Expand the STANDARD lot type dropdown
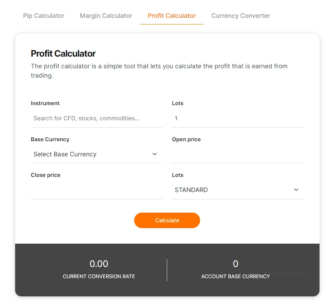 coord(233,190)
